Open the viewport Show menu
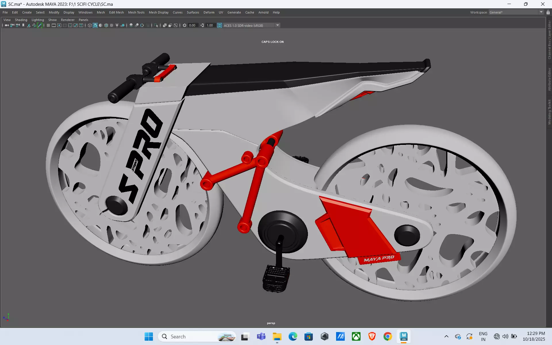Screen dimensions: 552x345 click(x=52, y=20)
